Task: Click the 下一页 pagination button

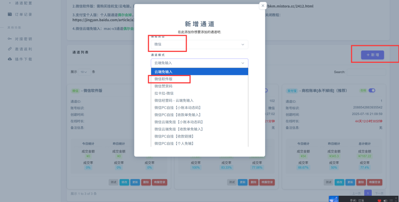Action: (379, 193)
